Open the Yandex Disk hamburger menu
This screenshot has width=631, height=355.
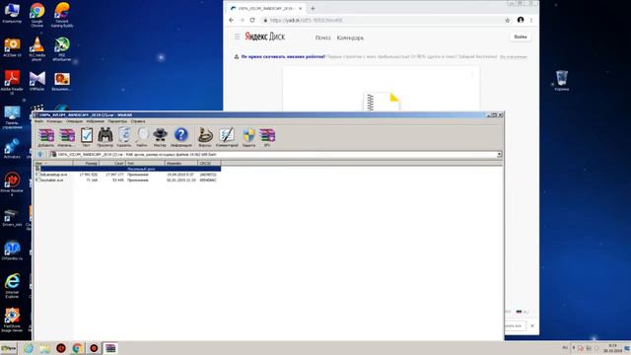click(237, 36)
